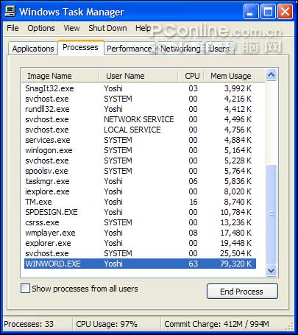Select svchost.exe using 25,504 K memory
Screen dimensions: 298x335
(140, 253)
